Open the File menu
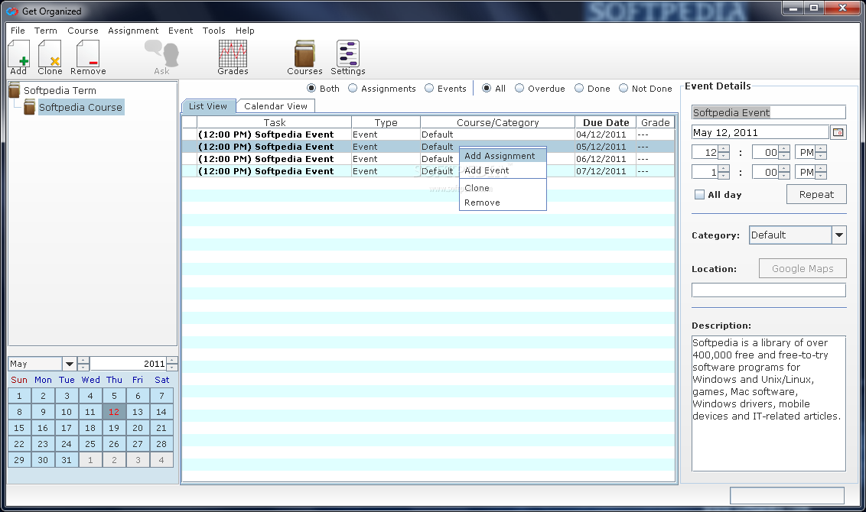The width and height of the screenshot is (866, 512). tap(18, 31)
